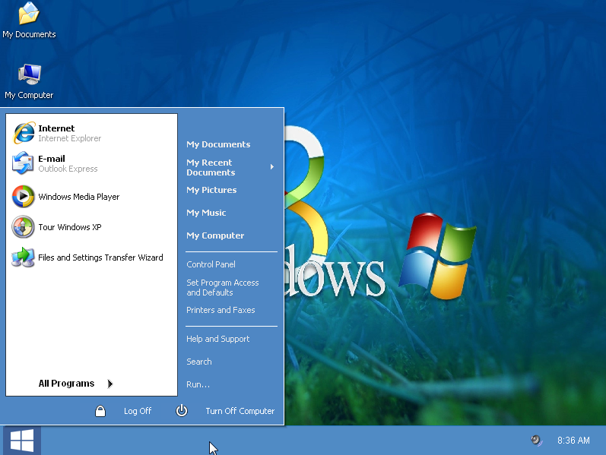606x455 pixels.
Task: Click the Turn Off Computer power icon
Action: pos(182,411)
